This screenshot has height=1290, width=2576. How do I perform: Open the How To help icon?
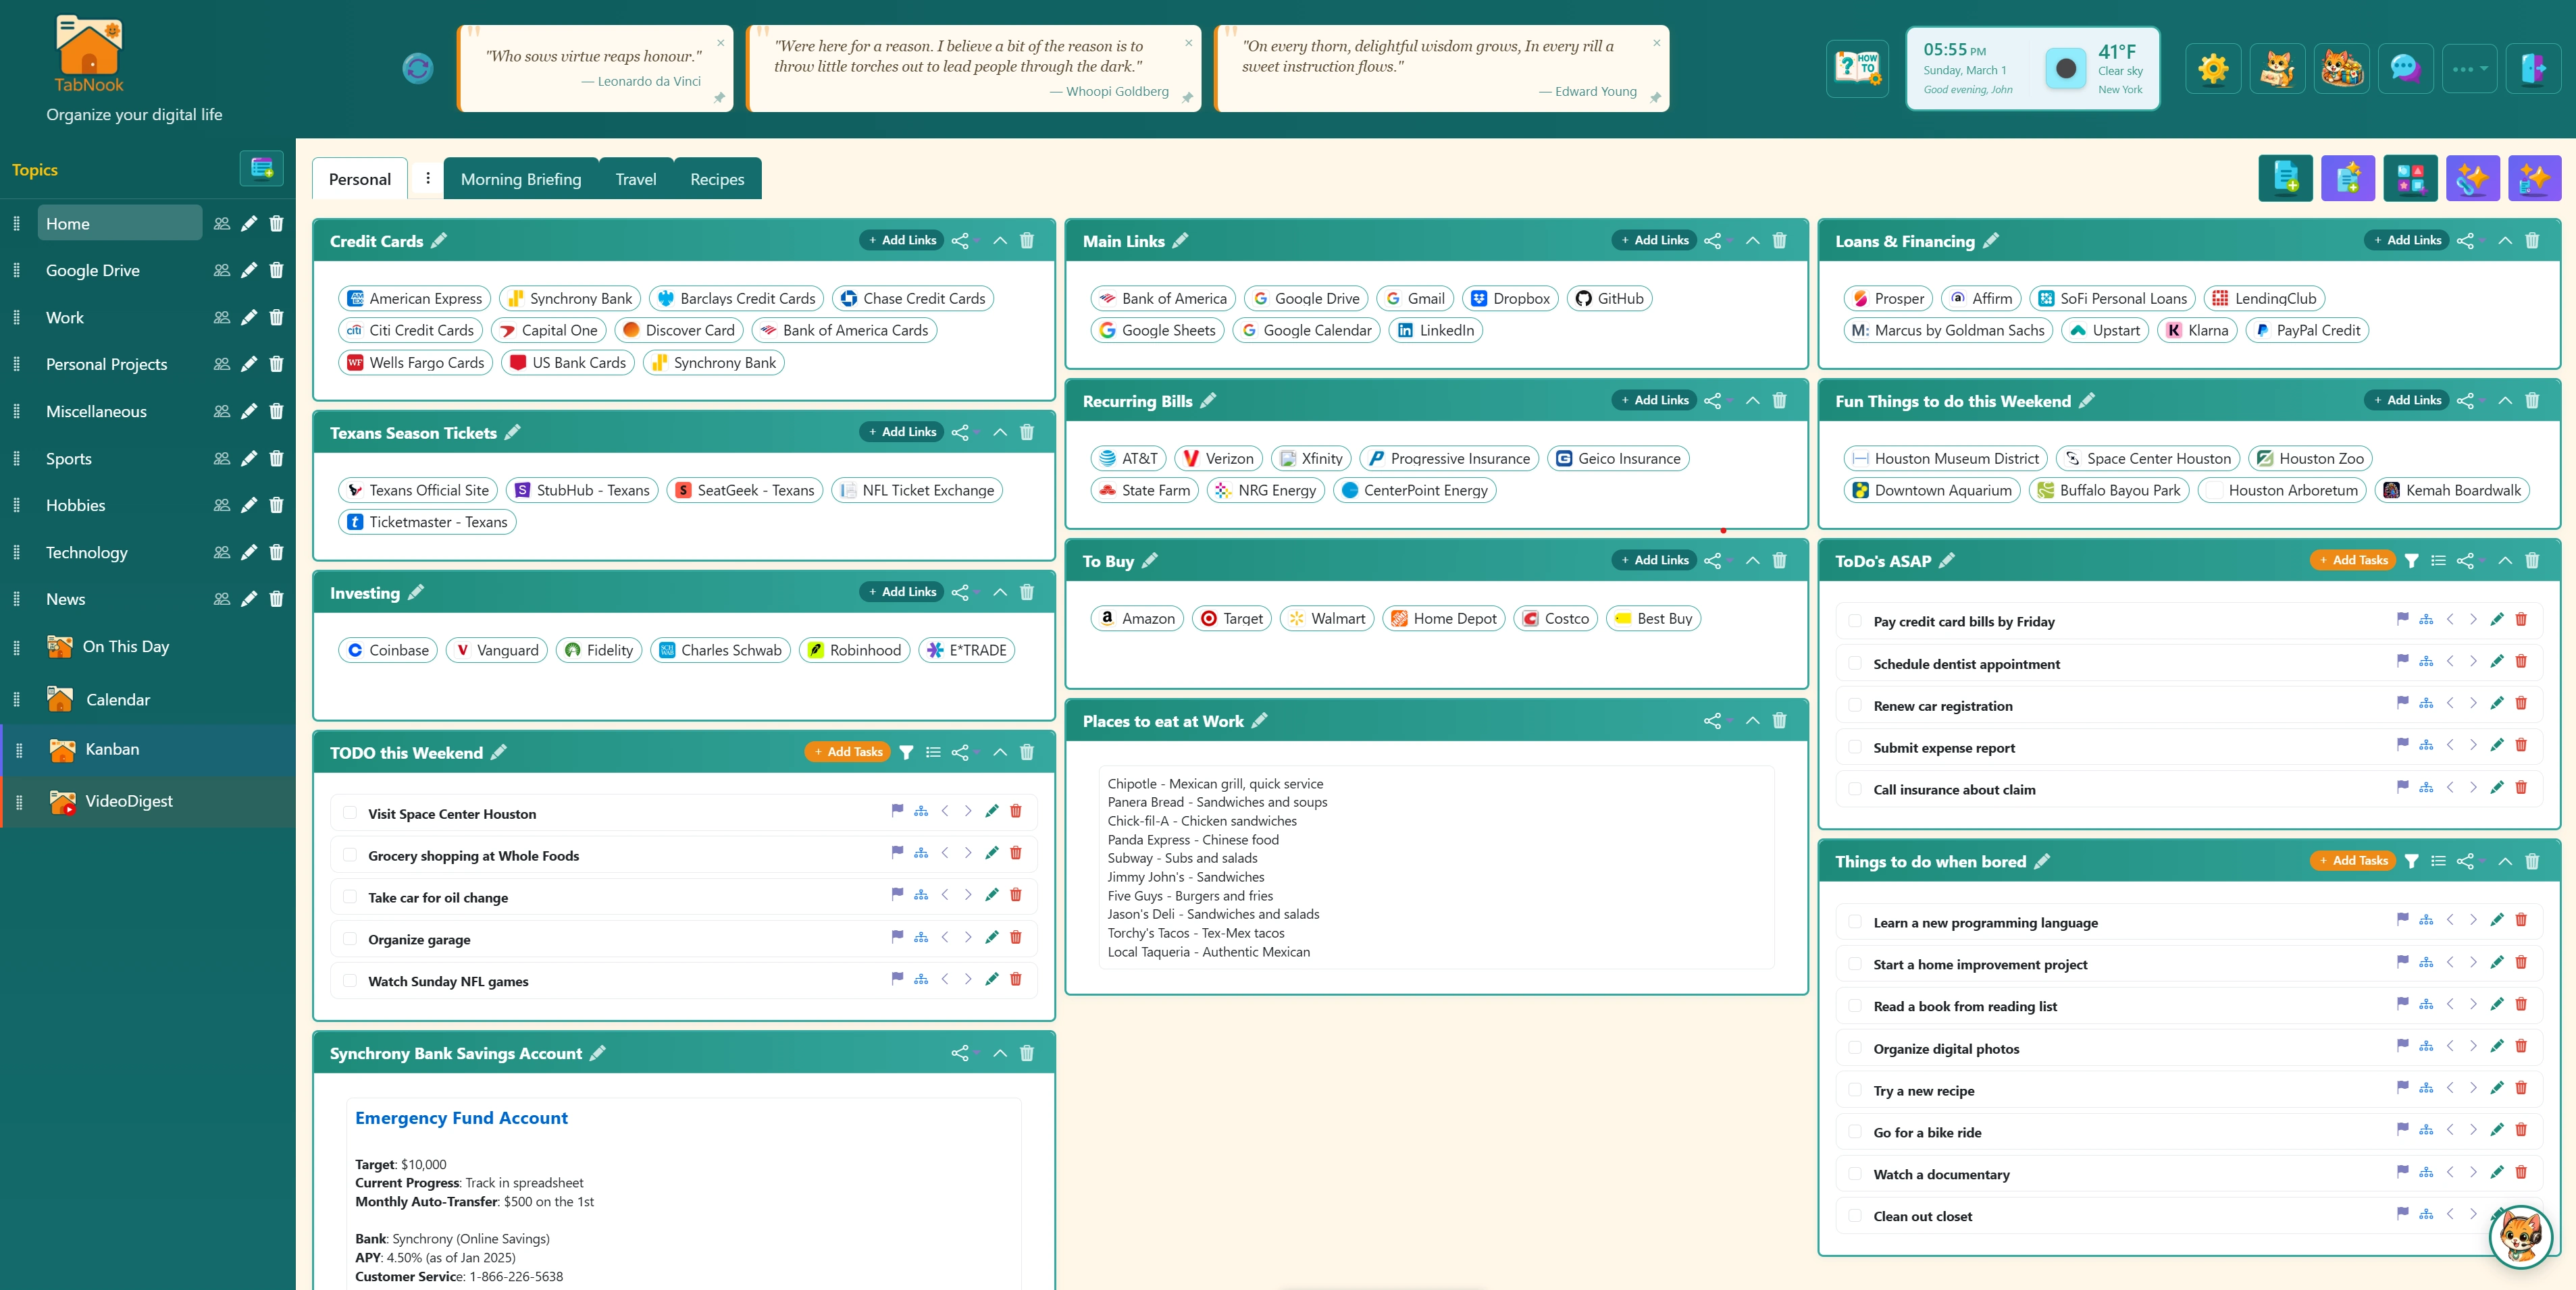(1857, 68)
